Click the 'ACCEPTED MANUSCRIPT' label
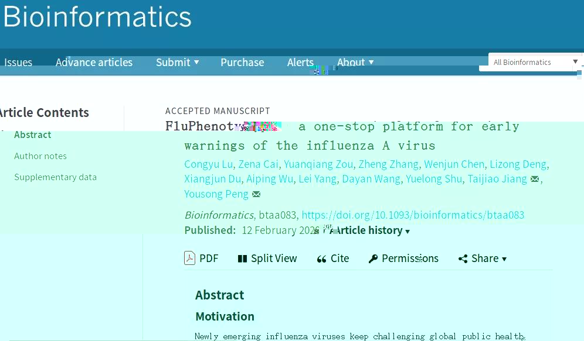 (x=218, y=111)
